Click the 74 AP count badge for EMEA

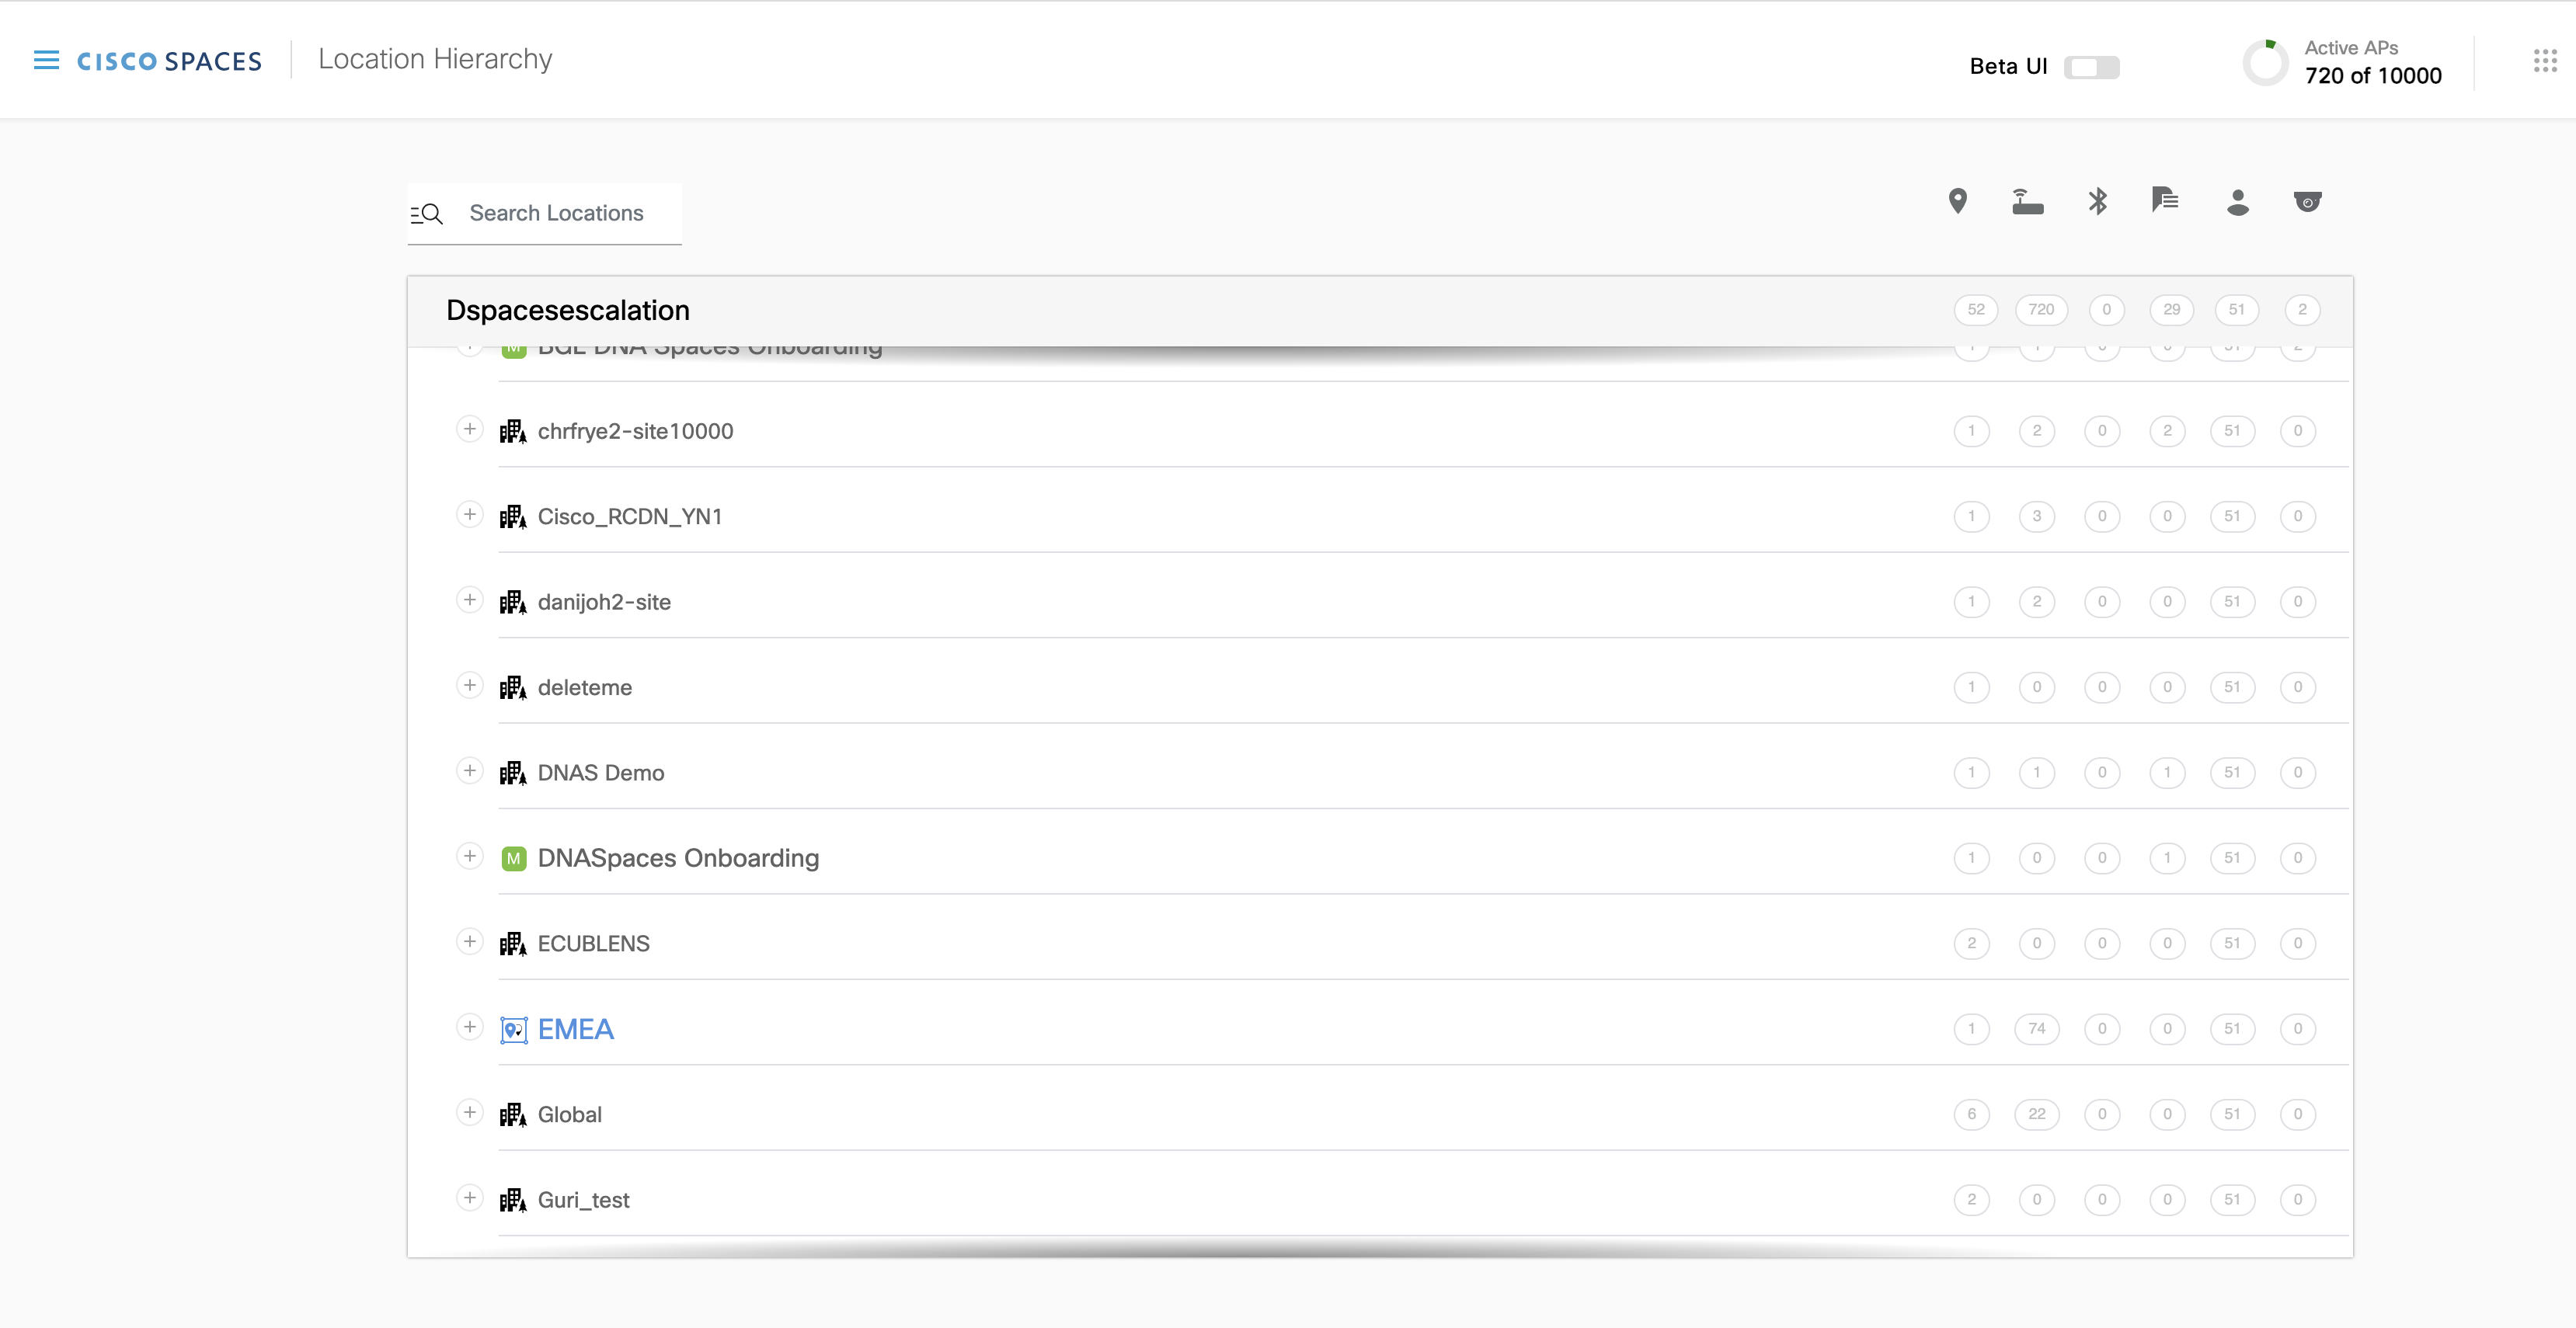tap(2036, 1028)
